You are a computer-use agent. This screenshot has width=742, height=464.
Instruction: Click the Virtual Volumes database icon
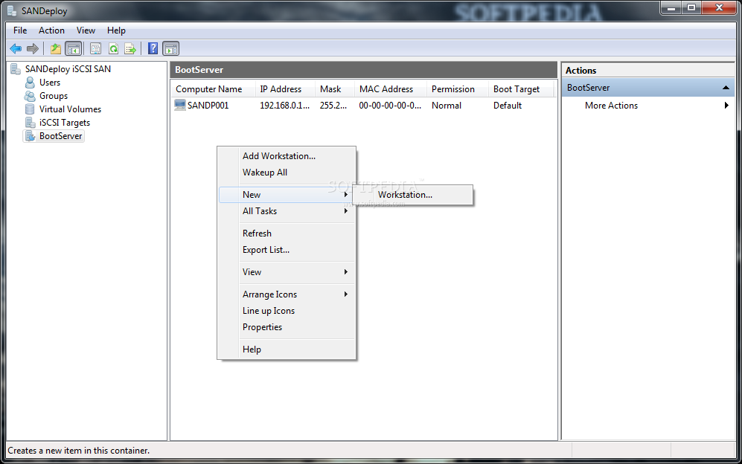coord(30,109)
